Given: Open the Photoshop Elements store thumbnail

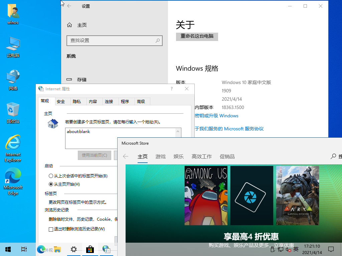Looking at the screenshot, I should click(252, 195).
